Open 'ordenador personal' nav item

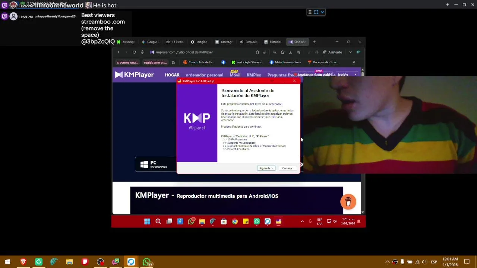click(x=205, y=75)
